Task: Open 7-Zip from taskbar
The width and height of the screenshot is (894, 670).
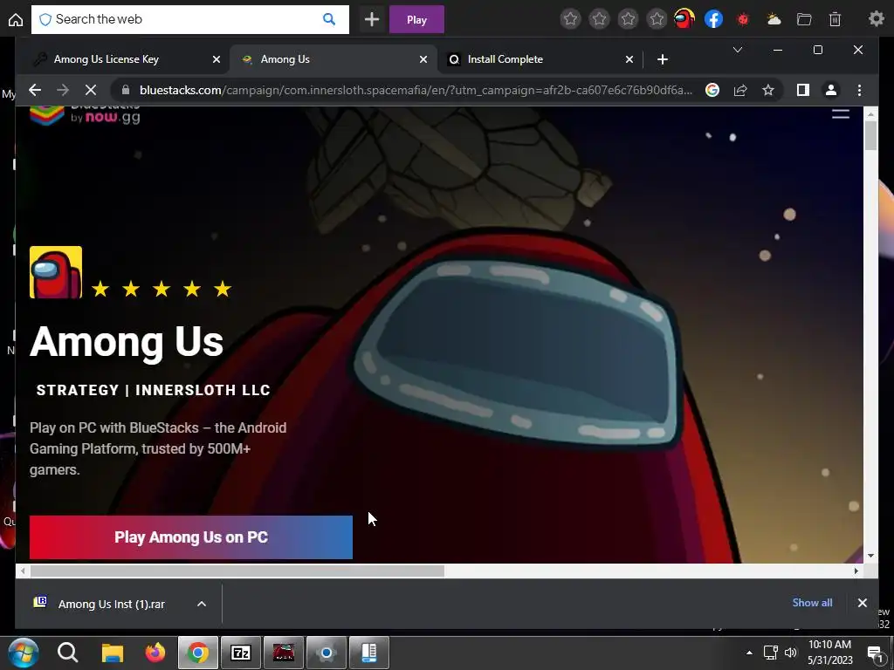Action: click(241, 653)
